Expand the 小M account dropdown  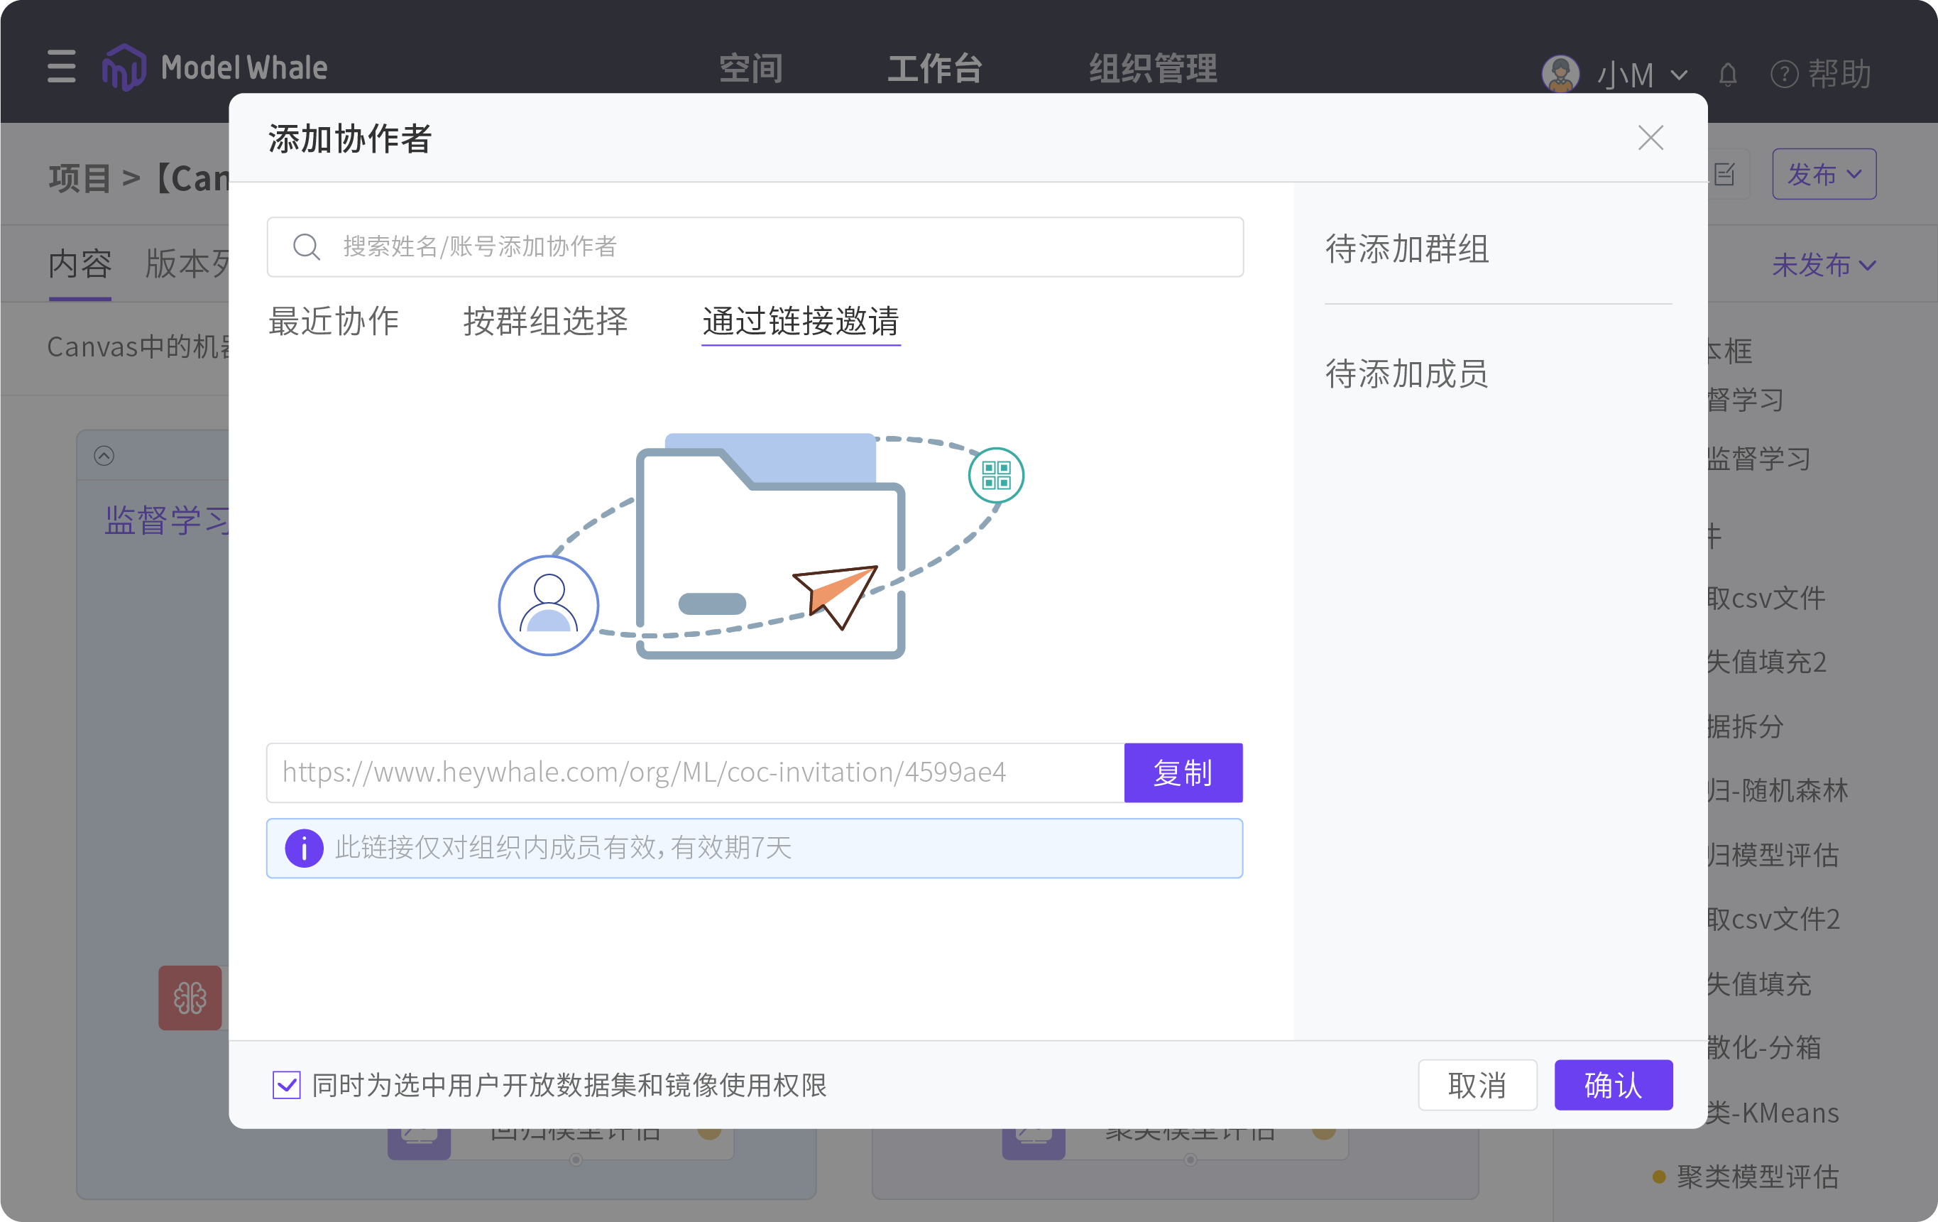coord(1678,75)
